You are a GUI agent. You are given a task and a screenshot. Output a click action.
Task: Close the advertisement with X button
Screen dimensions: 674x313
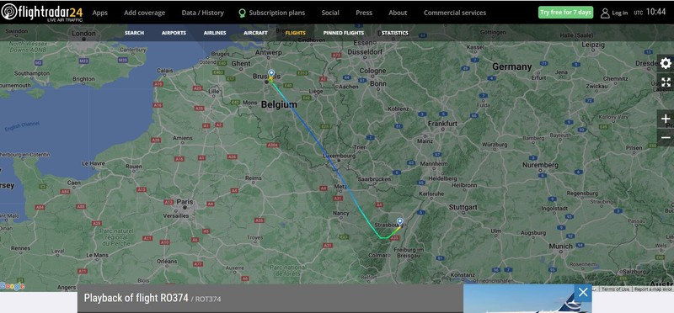click(x=583, y=293)
